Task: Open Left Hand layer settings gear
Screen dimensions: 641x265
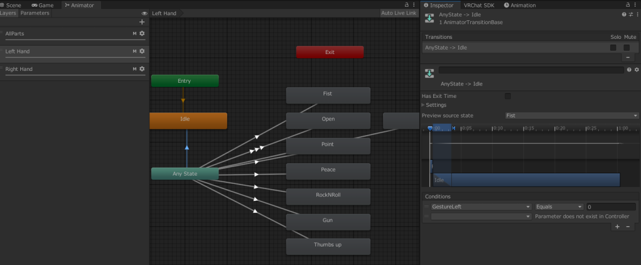Action: (142, 51)
